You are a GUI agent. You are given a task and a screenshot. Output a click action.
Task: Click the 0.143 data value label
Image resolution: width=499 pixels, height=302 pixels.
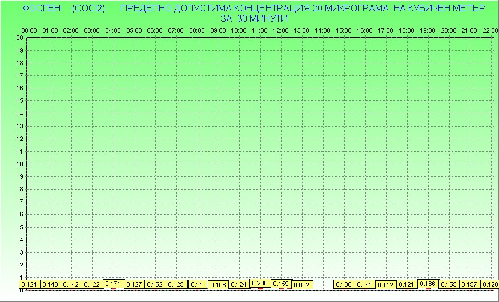tap(50, 285)
